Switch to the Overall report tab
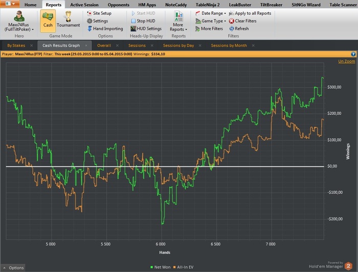 (104, 45)
